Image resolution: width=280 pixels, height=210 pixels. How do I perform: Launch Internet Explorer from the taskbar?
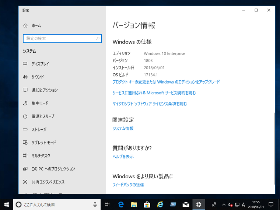160,204
